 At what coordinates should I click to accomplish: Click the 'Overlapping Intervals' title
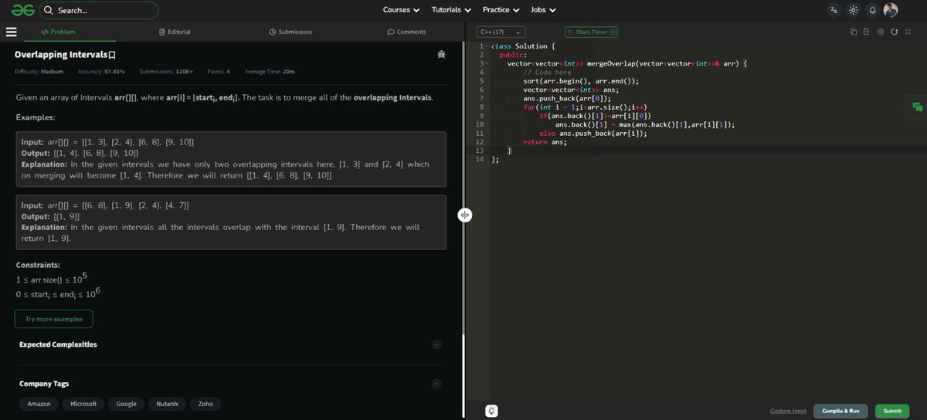[x=60, y=55]
